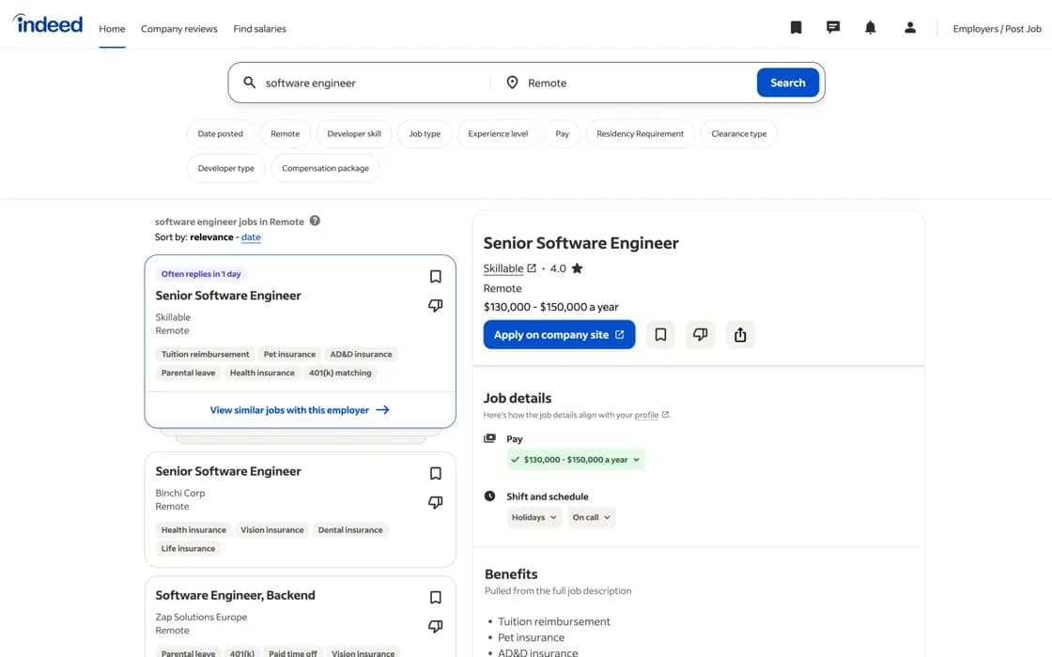
Task: Sort results by date
Action: click(x=251, y=237)
